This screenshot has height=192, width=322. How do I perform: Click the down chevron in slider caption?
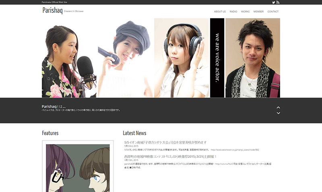coord(278,113)
